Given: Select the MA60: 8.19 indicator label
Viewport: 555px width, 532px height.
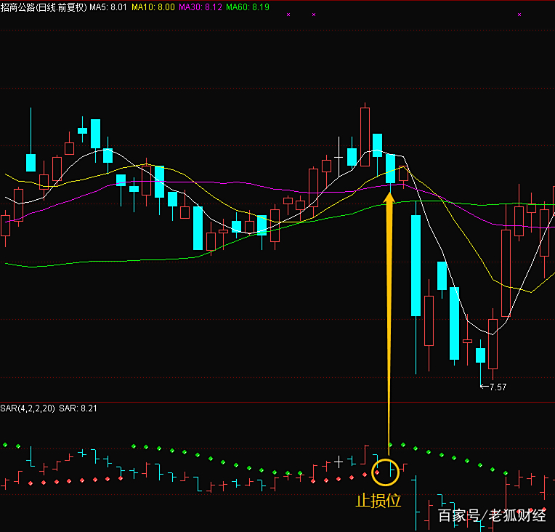Looking at the screenshot, I should coord(248,7).
